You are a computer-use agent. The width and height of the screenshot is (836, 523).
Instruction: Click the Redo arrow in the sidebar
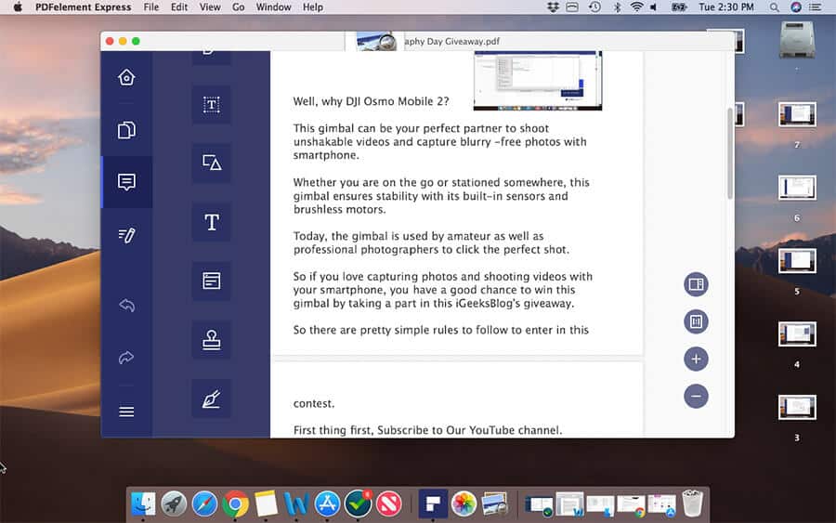point(126,357)
